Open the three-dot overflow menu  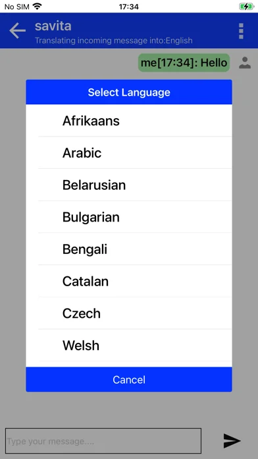click(241, 31)
